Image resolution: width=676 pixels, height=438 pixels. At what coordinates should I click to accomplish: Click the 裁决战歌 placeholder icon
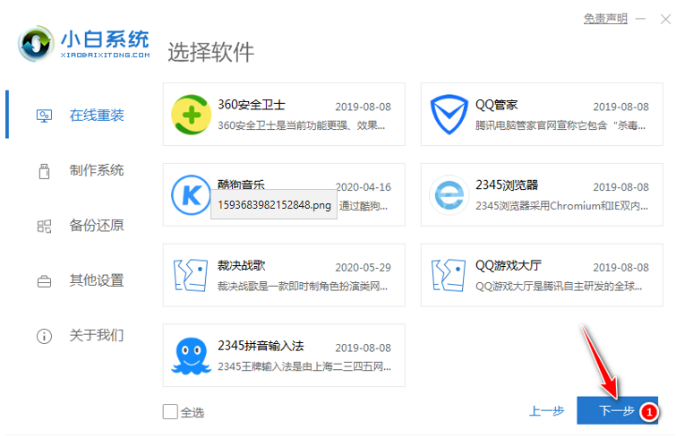[190, 275]
